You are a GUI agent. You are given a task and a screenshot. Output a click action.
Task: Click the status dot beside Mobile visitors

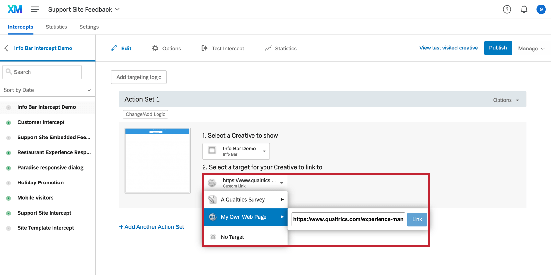click(x=9, y=198)
